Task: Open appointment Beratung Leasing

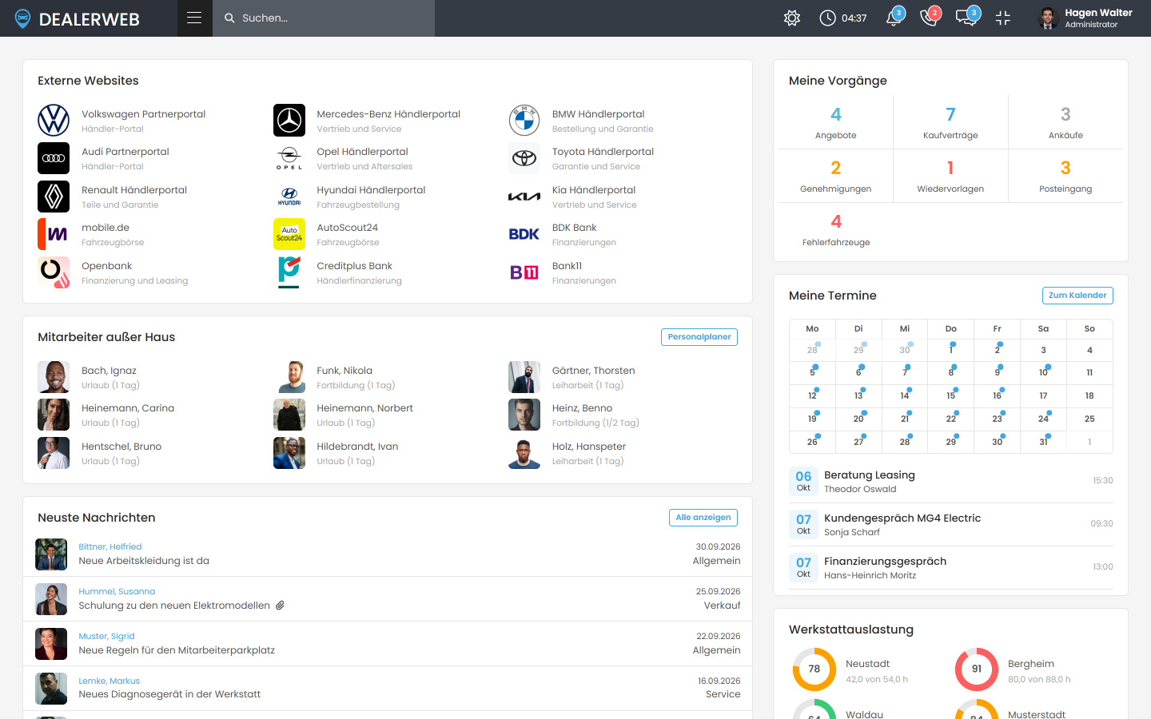Action: point(951,482)
